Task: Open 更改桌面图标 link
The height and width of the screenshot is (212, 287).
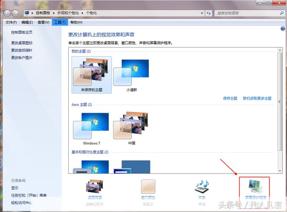Action: coord(22,43)
